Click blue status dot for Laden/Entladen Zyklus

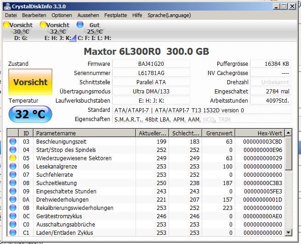[13, 232]
